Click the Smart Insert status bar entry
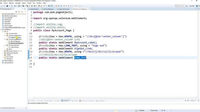200x112 pixels. pyautogui.click(x=154, y=110)
